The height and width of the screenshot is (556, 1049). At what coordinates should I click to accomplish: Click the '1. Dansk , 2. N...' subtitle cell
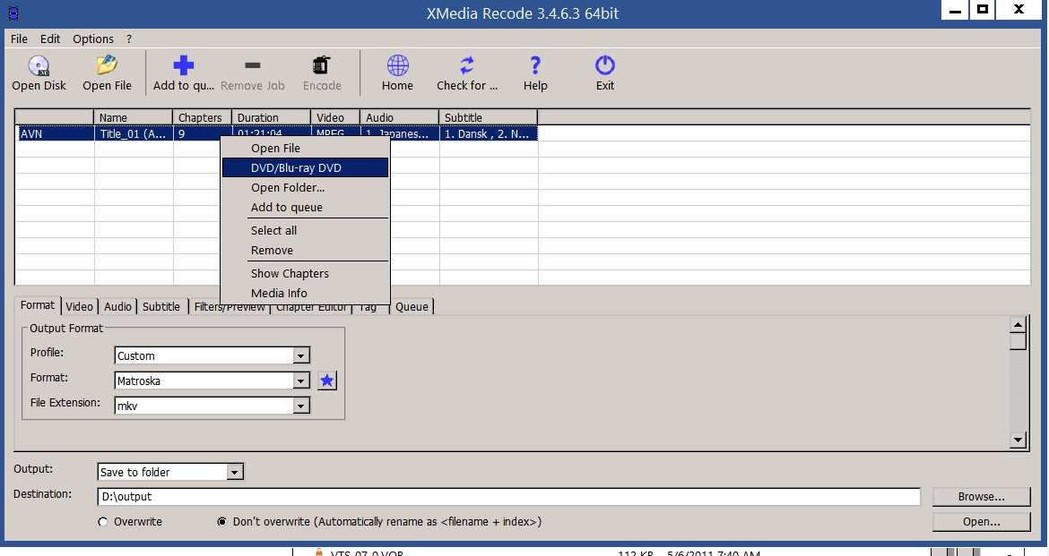489,133
